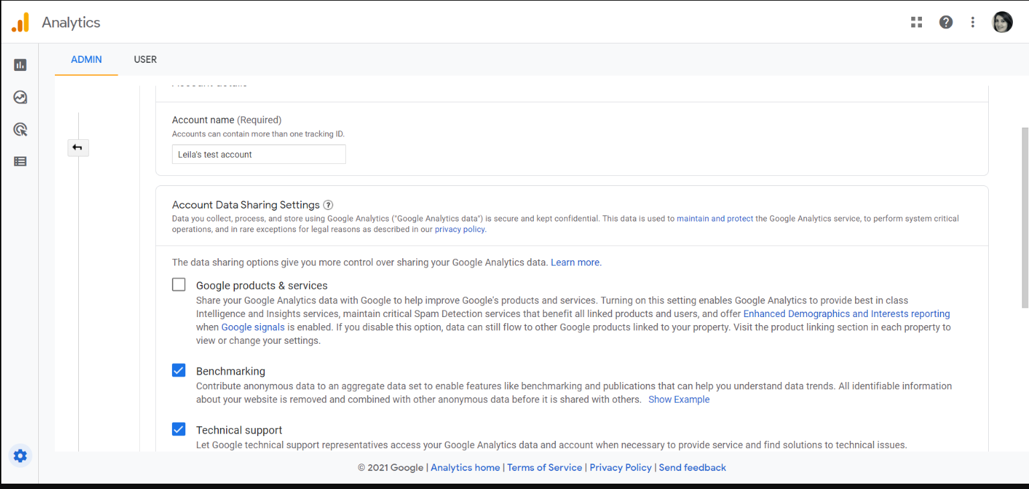Switch to the ADMIN tab
This screenshot has width=1029, height=489.
pyautogui.click(x=86, y=60)
